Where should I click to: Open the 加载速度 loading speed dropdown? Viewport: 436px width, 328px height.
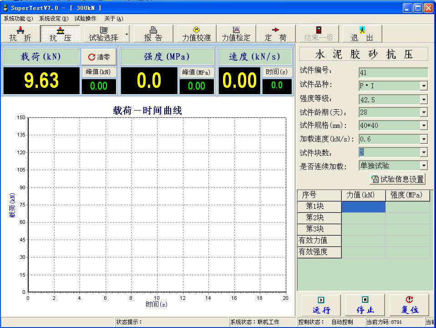point(423,139)
